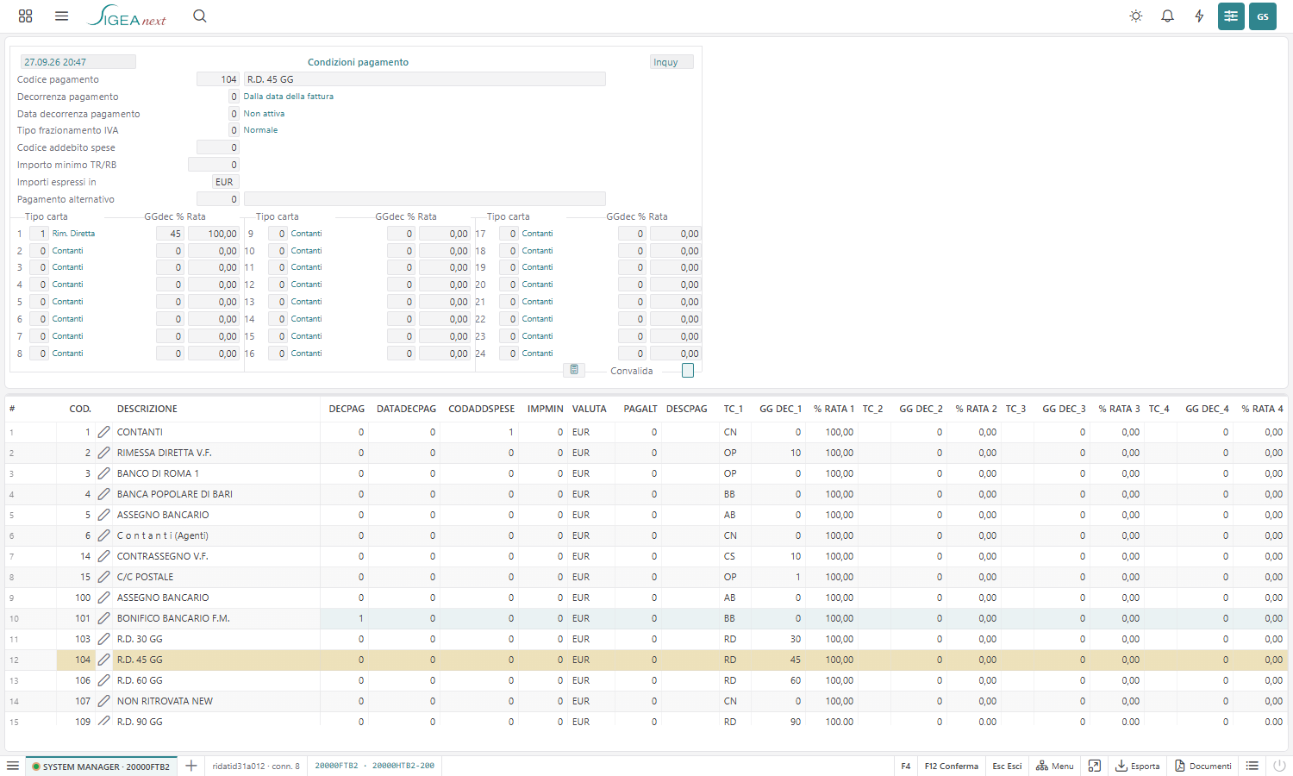
Task: Open the Documenti button
Action: point(1203,766)
